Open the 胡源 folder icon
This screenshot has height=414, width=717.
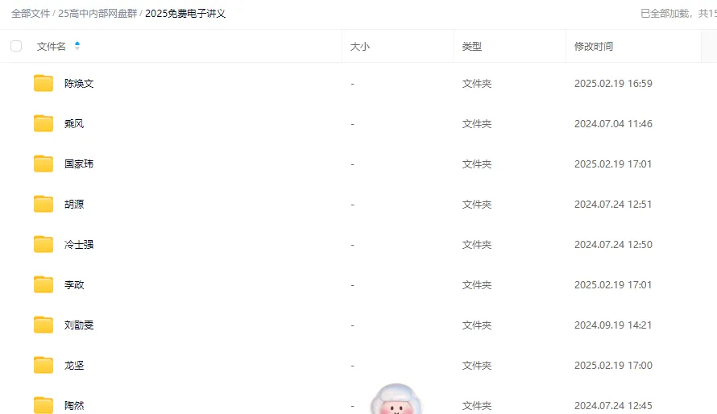point(44,204)
